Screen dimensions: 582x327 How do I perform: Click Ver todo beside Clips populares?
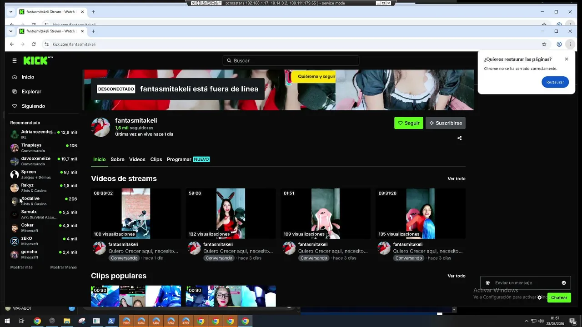(457, 276)
